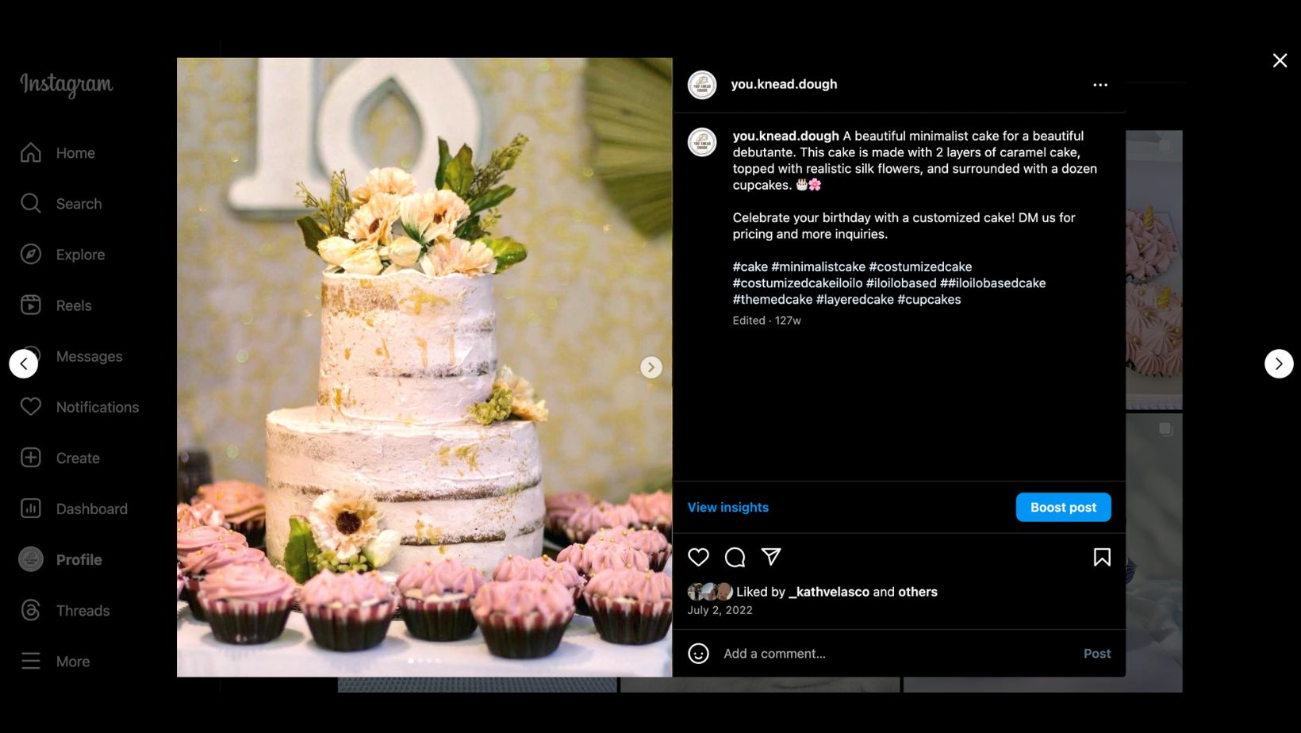Click the #minimalistcake hashtag
Image resolution: width=1301 pixels, height=733 pixels.
pos(818,267)
